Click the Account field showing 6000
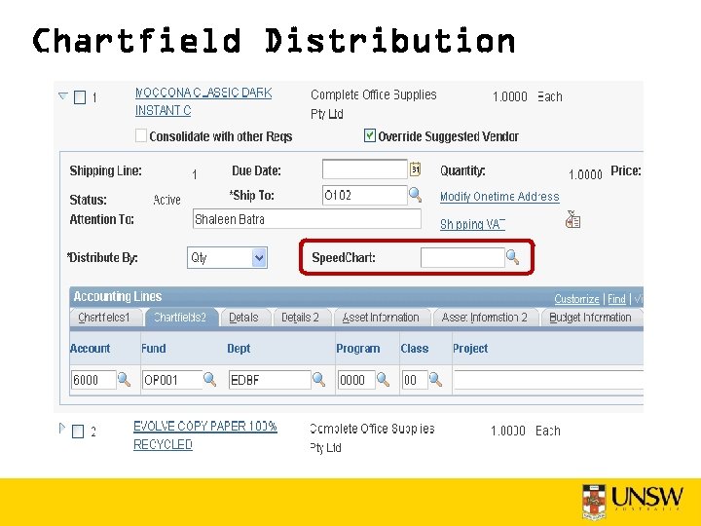Screen dimensions: 701x526 click(93, 380)
